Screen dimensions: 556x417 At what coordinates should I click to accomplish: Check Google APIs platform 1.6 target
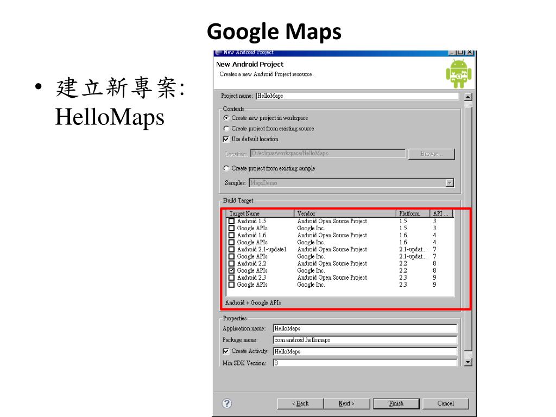[x=231, y=242]
